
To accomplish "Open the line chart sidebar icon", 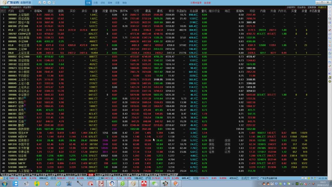I will pyautogui.click(x=330, y=26).
